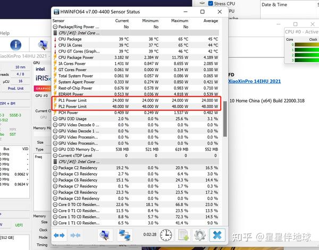319x250 pixels.
Task: Click the Package/Ring Power sensor icon
Action: (55, 27)
